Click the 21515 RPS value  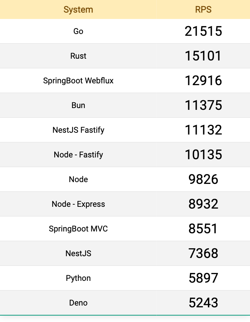[x=203, y=31]
